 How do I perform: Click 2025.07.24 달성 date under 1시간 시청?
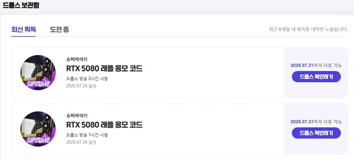point(81,142)
